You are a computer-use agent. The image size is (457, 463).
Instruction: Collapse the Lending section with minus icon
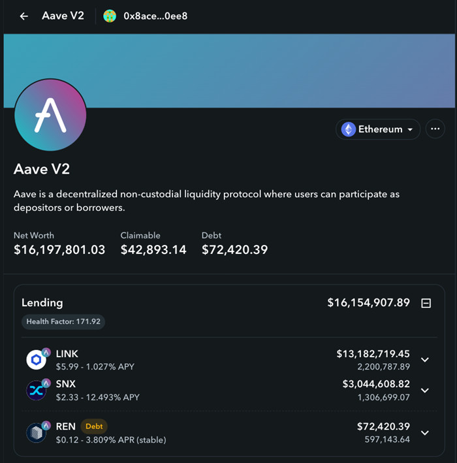pos(426,303)
